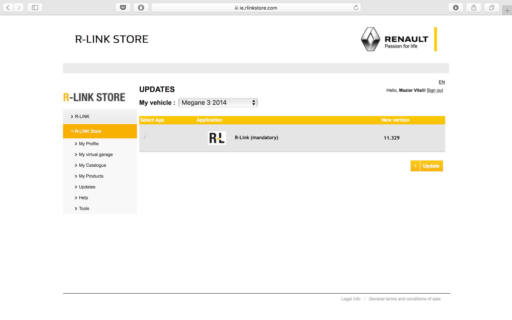Go to My virtual garage

96,154
